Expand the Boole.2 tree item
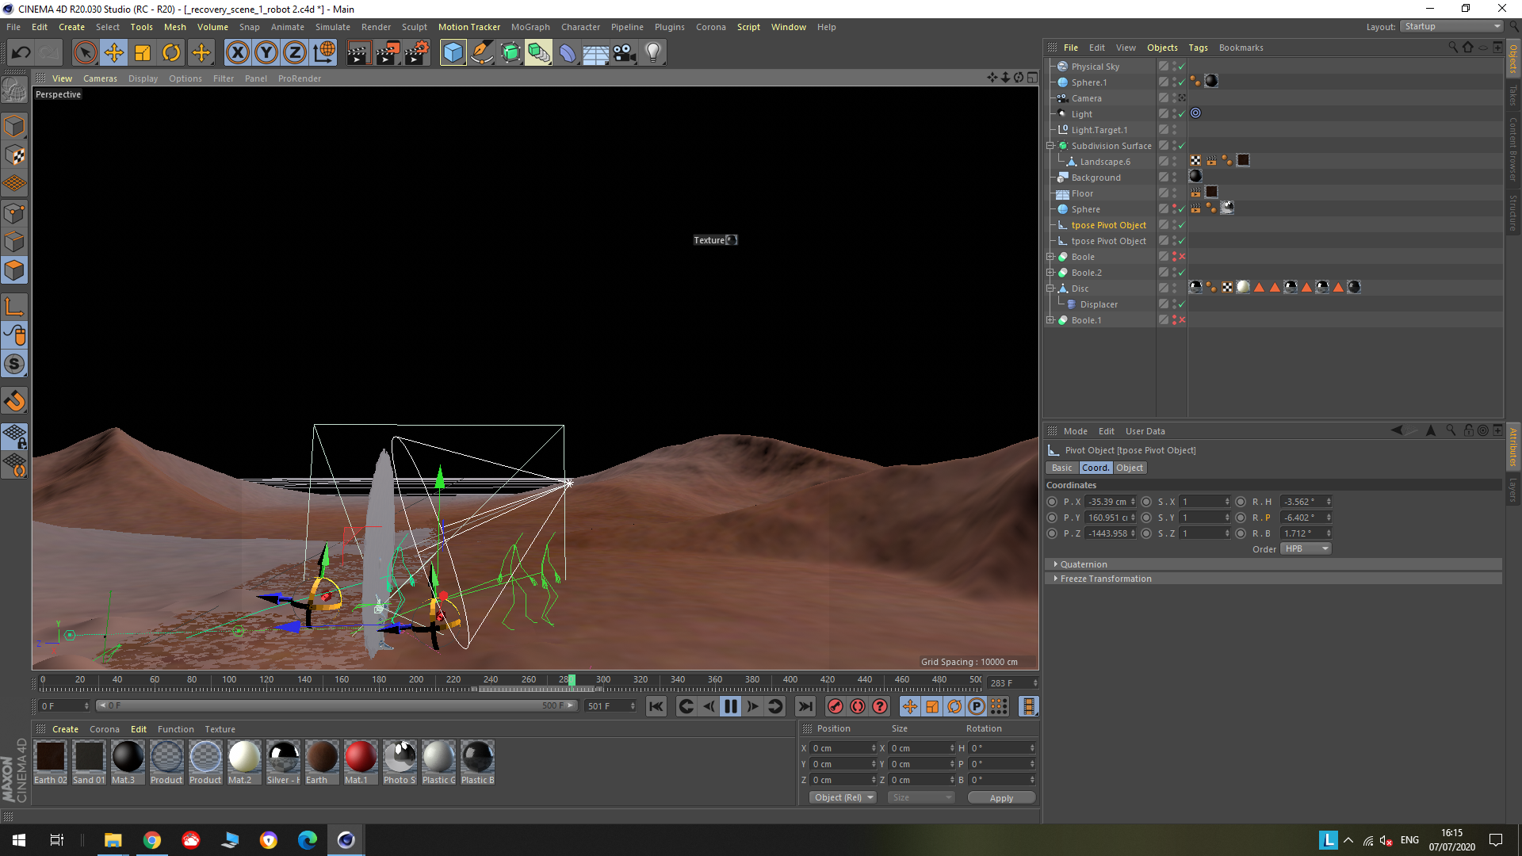 point(1050,273)
